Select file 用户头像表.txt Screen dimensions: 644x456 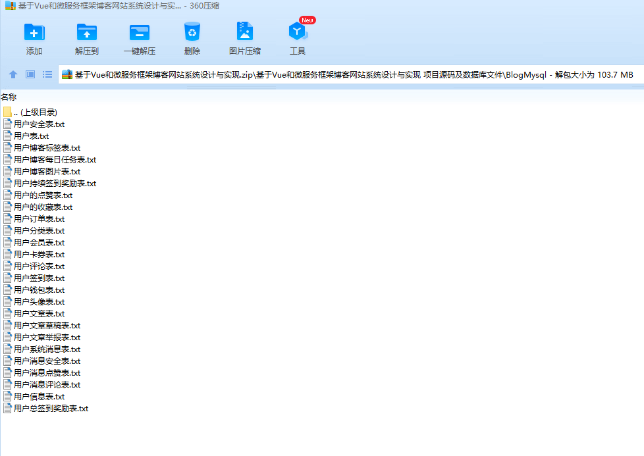pyautogui.click(x=34, y=302)
